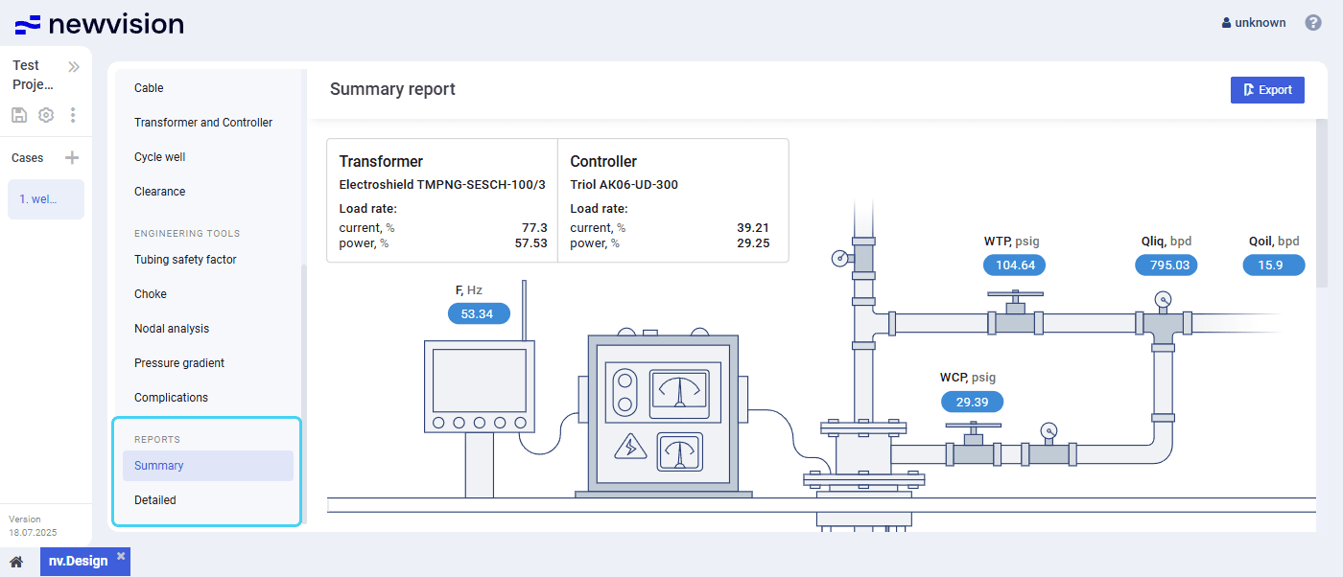Switch to the nv.Design tab
The height and width of the screenshot is (577, 1343).
(x=78, y=562)
